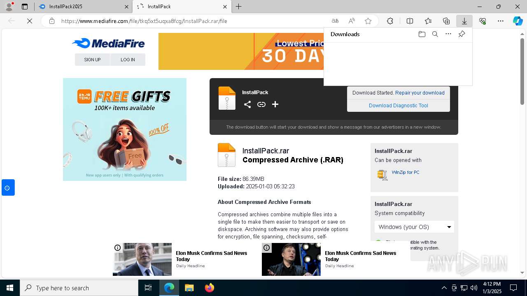Show hidden tray icons chevron
This screenshot has width=527, height=296.
[x=444, y=288]
